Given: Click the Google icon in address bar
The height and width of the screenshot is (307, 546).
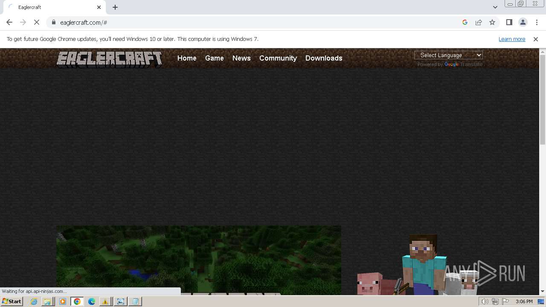Looking at the screenshot, I should point(465,22).
